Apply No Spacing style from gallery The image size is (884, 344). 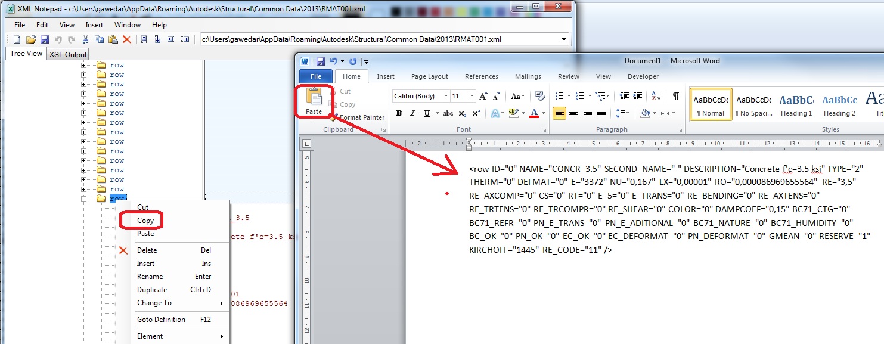click(x=754, y=105)
